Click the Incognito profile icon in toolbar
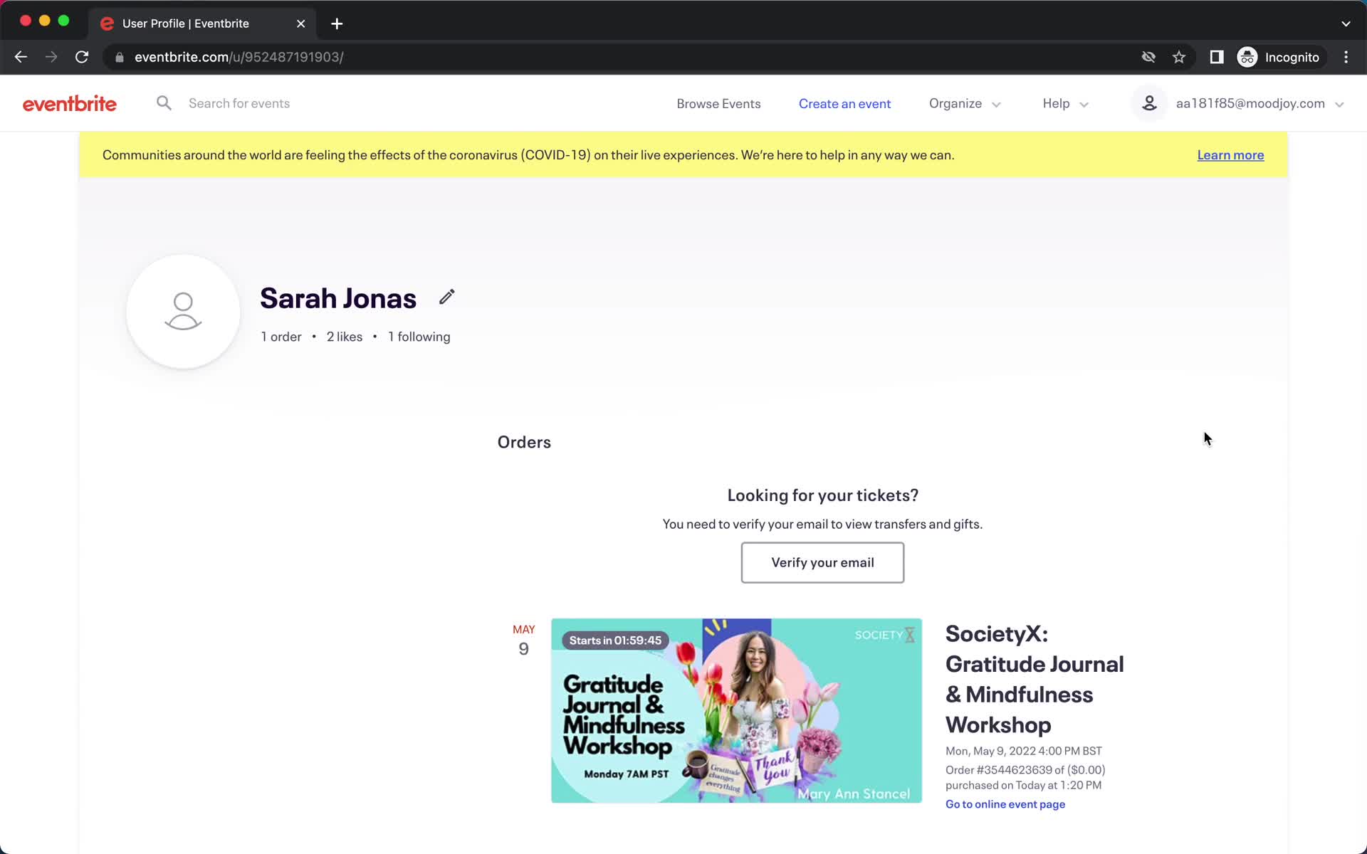1367x854 pixels. 1249,57
